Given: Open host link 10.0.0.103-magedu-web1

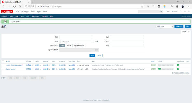Looking at the screenshot, I should click(14, 65).
